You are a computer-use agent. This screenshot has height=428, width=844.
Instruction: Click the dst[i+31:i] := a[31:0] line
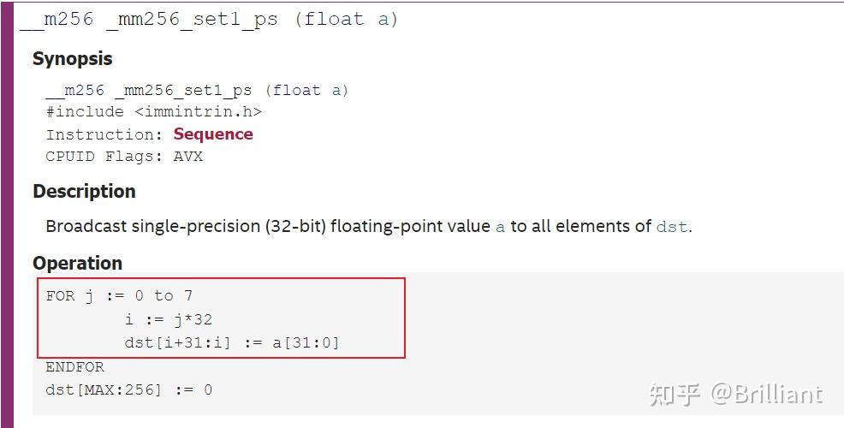pos(232,342)
